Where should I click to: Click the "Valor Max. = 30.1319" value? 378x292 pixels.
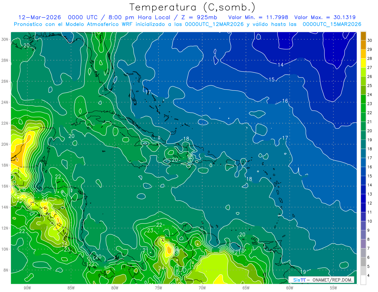[x=325, y=17]
